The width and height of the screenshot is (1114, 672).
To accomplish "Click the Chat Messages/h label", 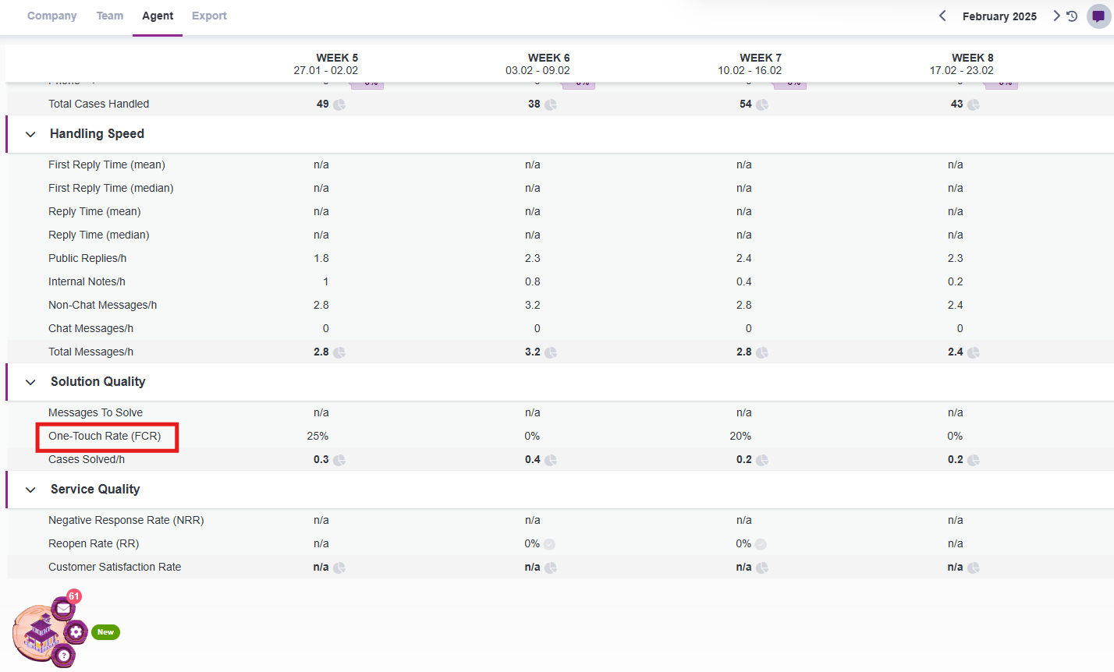I will [x=90, y=328].
